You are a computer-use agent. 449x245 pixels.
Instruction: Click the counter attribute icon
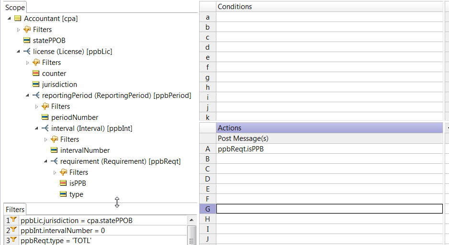36,74
